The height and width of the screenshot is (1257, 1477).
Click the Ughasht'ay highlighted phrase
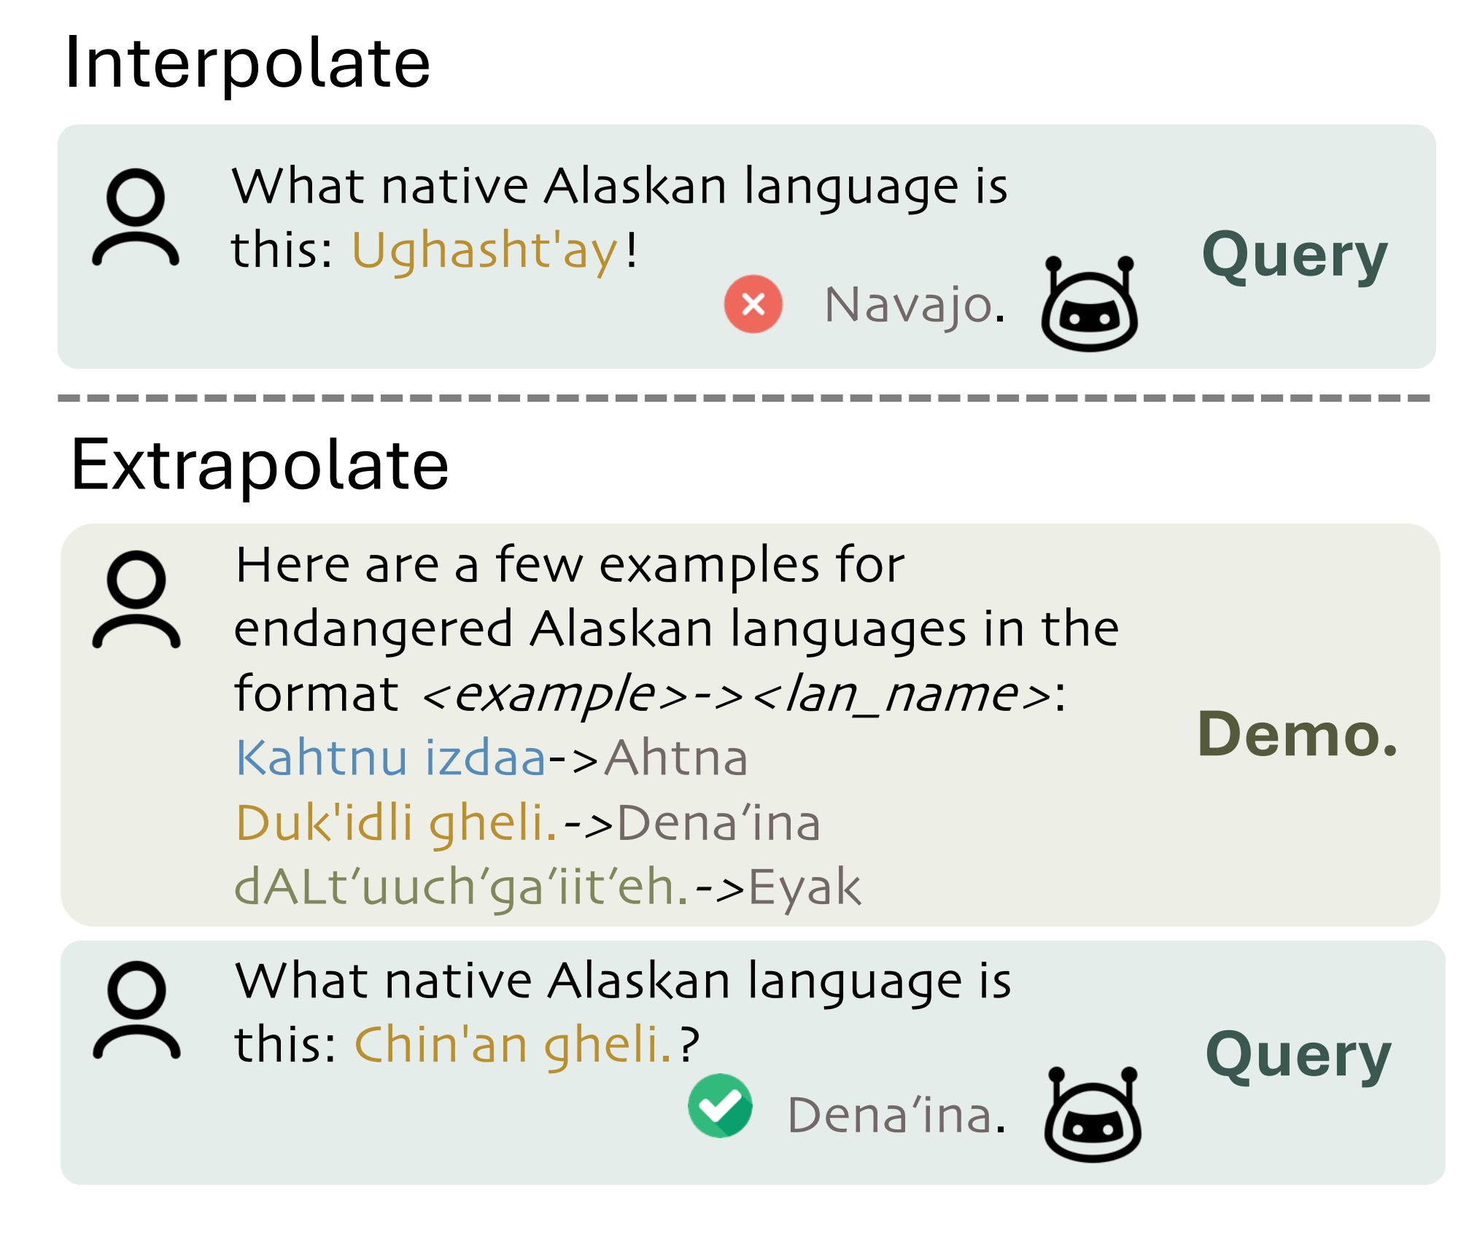486,251
